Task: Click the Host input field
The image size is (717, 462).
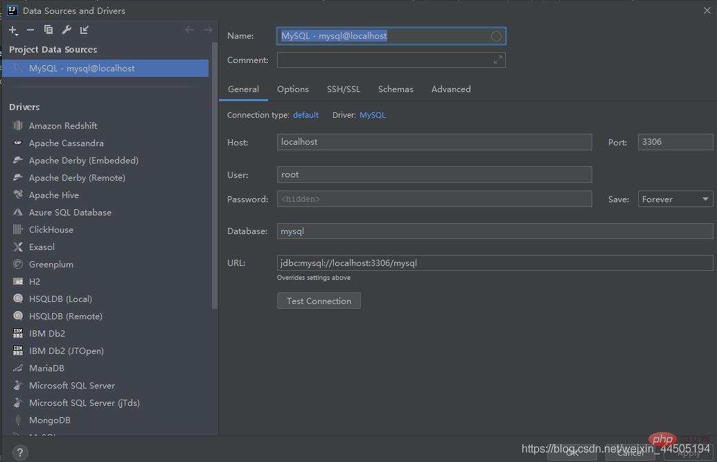Action: click(434, 142)
